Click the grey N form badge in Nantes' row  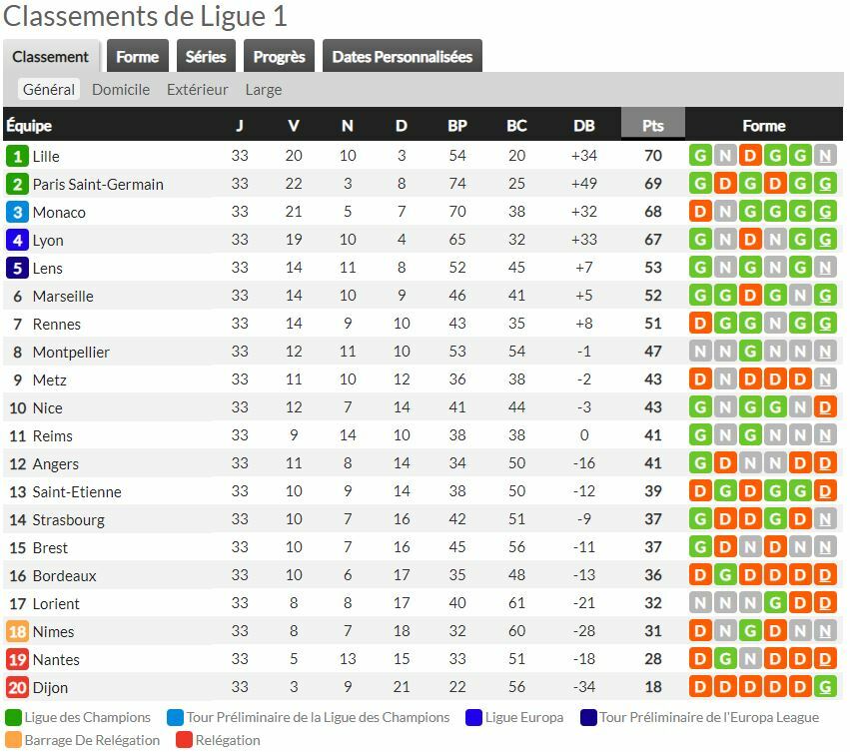(x=750, y=659)
